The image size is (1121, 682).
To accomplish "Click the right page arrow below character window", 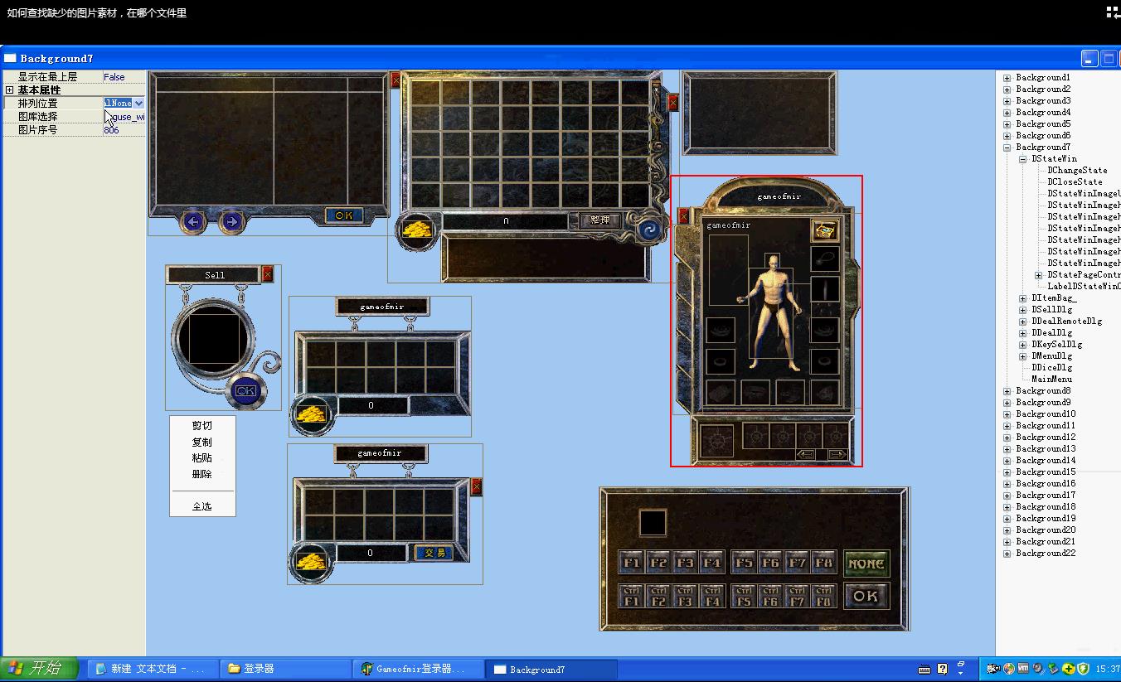I will (x=837, y=454).
